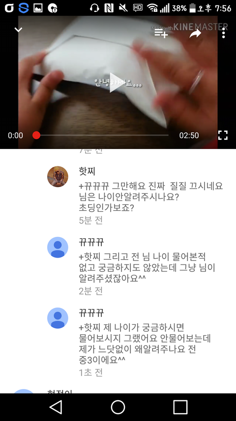Tap the Android home circle button
Image resolution: width=236 pixels, height=421 pixels.
click(x=118, y=407)
